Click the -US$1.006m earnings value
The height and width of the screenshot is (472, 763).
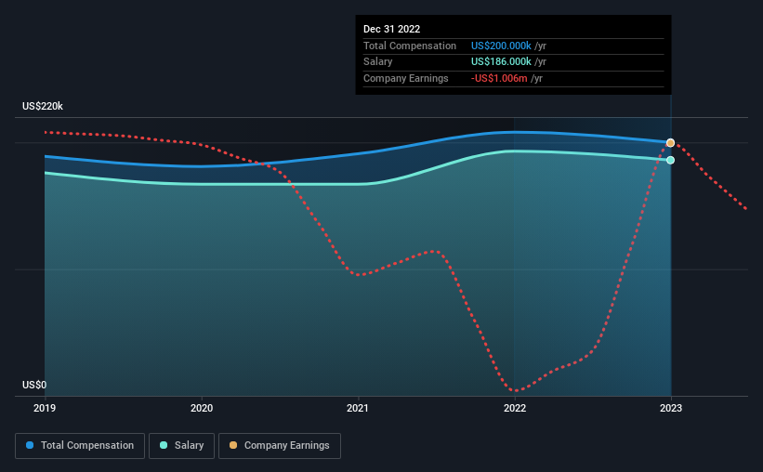499,78
